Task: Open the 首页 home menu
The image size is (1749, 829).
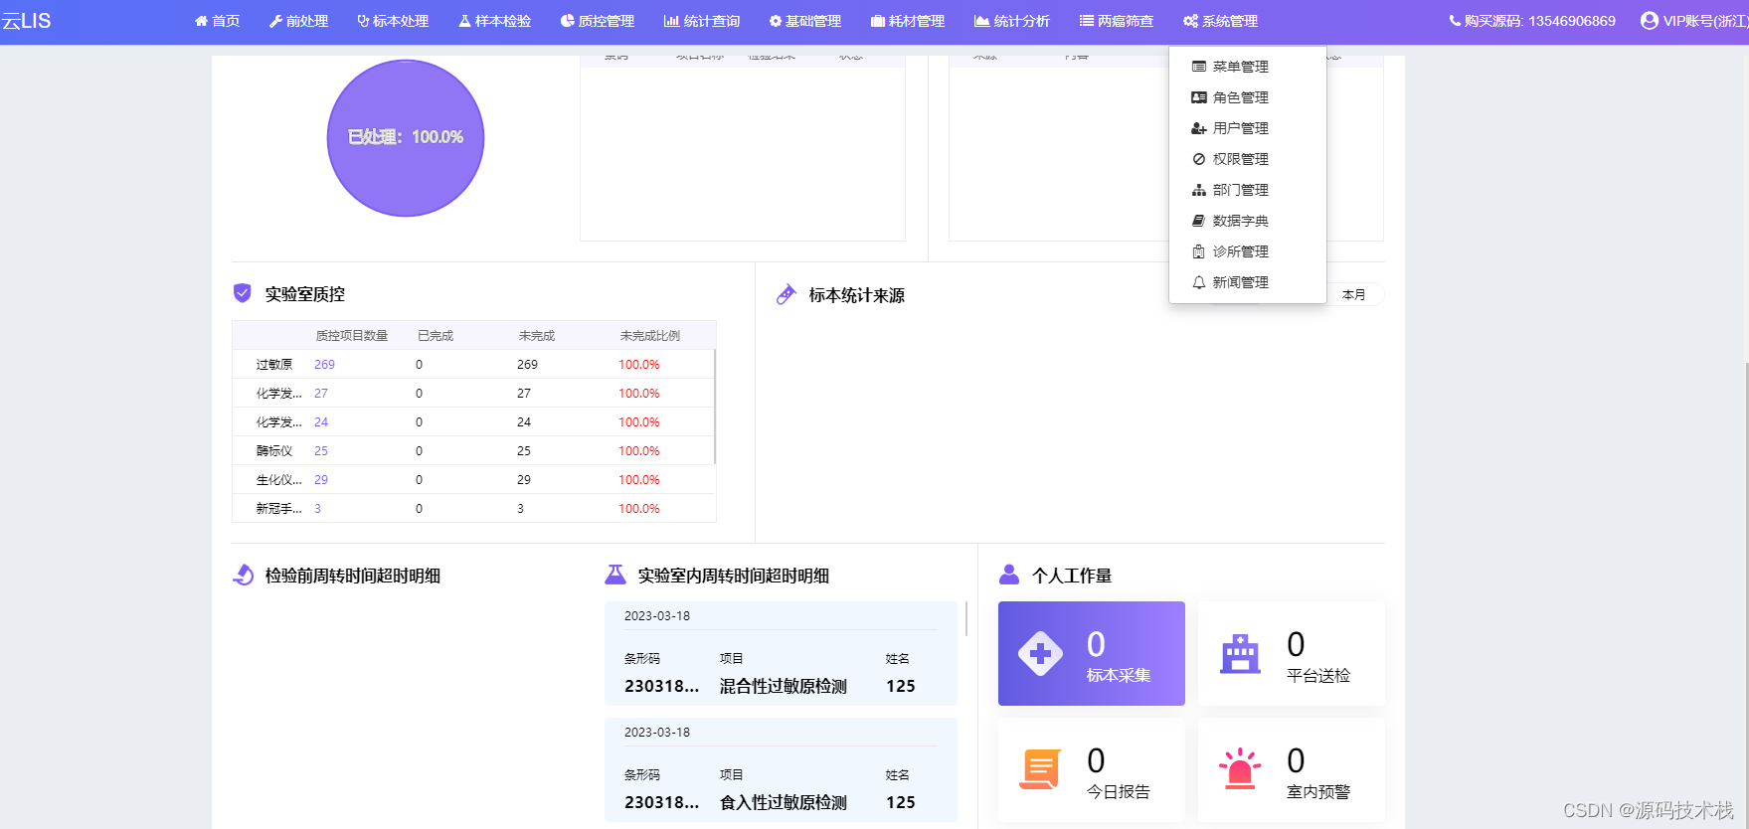Action: click(x=217, y=21)
